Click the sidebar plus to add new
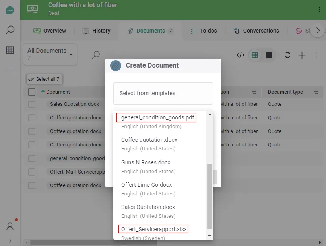Image resolution: width=326 pixels, height=246 pixels. click(10, 70)
